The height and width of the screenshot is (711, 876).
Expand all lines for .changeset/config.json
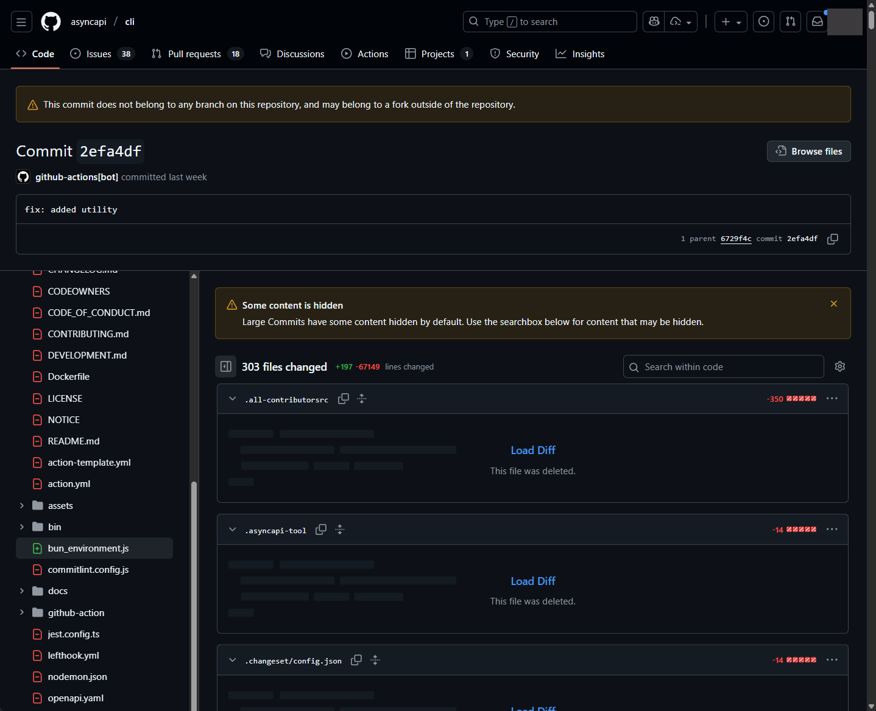375,660
